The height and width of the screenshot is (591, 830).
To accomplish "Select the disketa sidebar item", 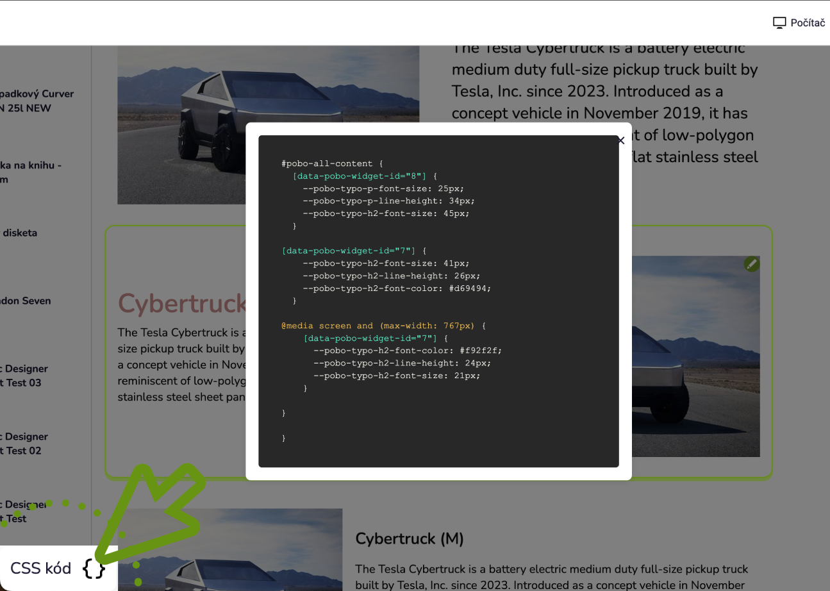I will click(19, 233).
